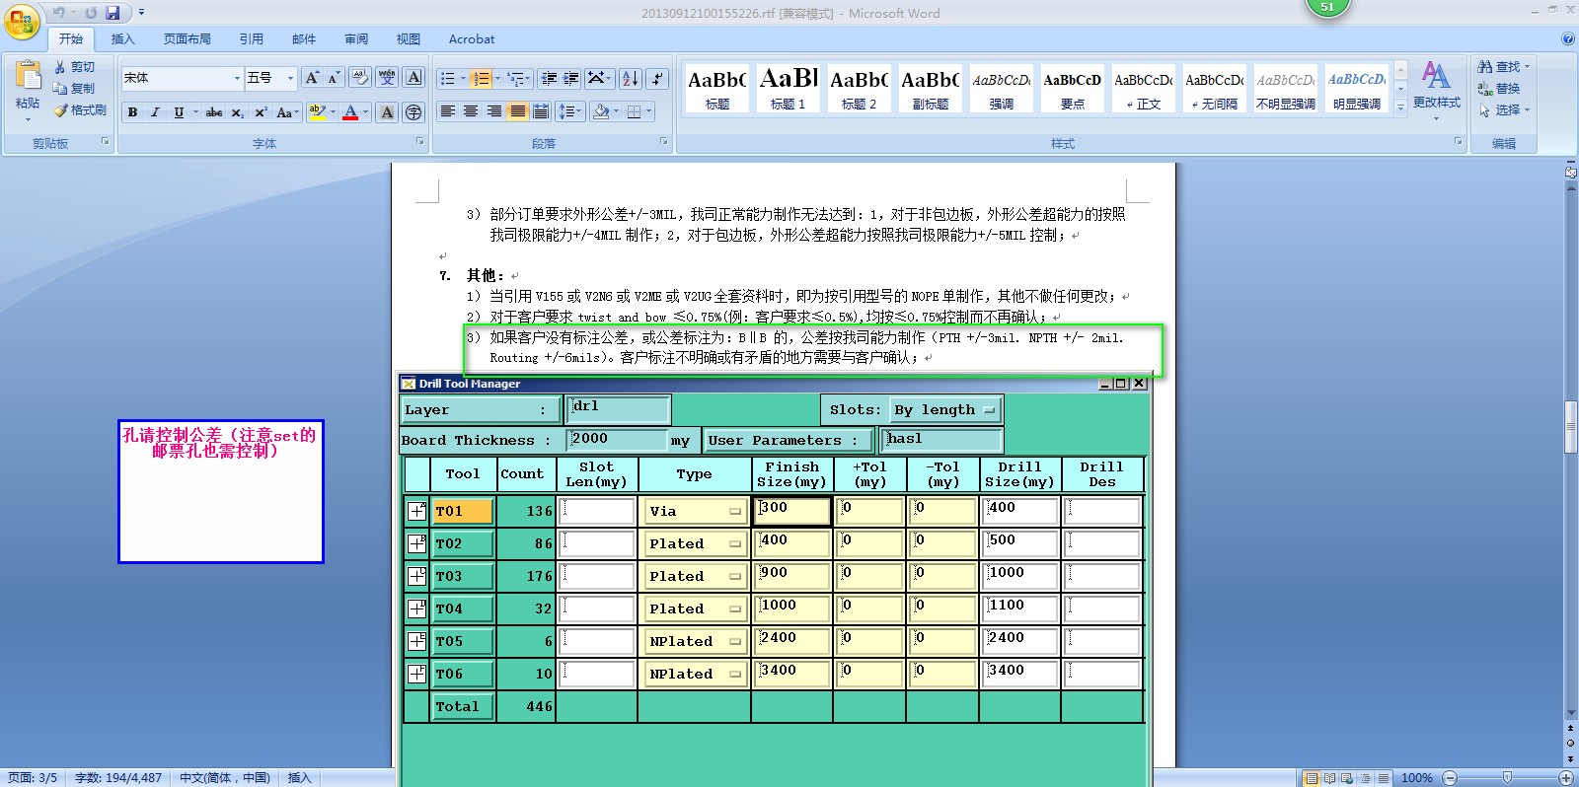The height and width of the screenshot is (787, 1579).
Task: Open the font name dropdown (宋体)
Action: pyautogui.click(x=237, y=78)
